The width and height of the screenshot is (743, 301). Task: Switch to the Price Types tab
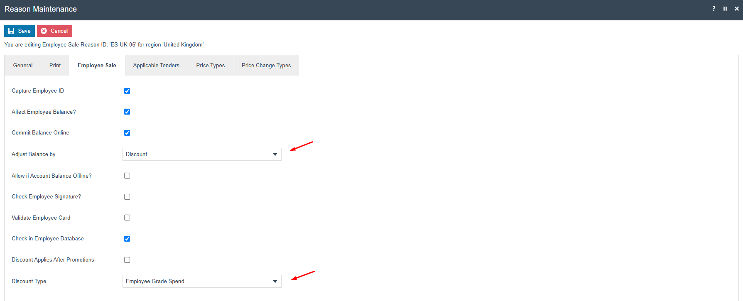(211, 65)
